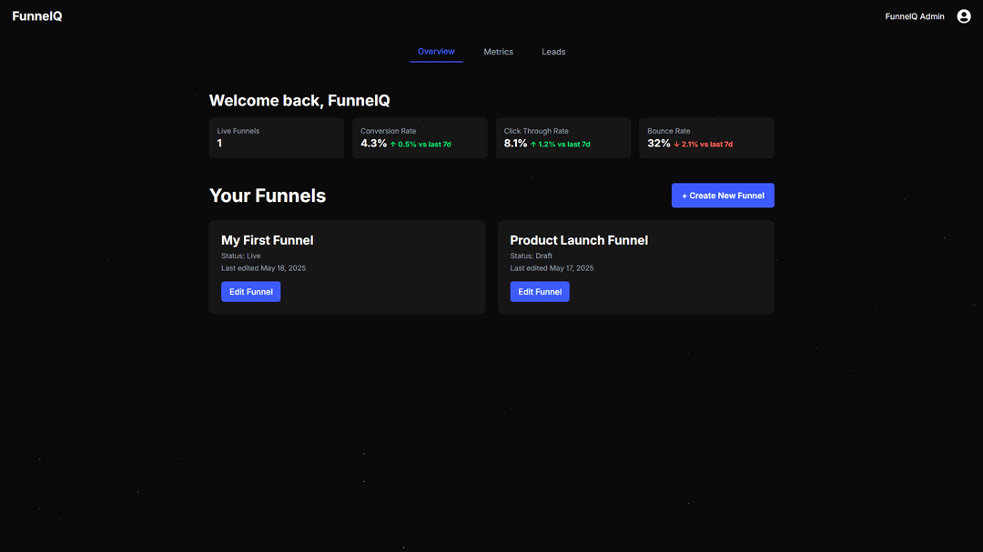The image size is (983, 552).
Task: Switch to the Metrics tab
Action: coord(498,52)
